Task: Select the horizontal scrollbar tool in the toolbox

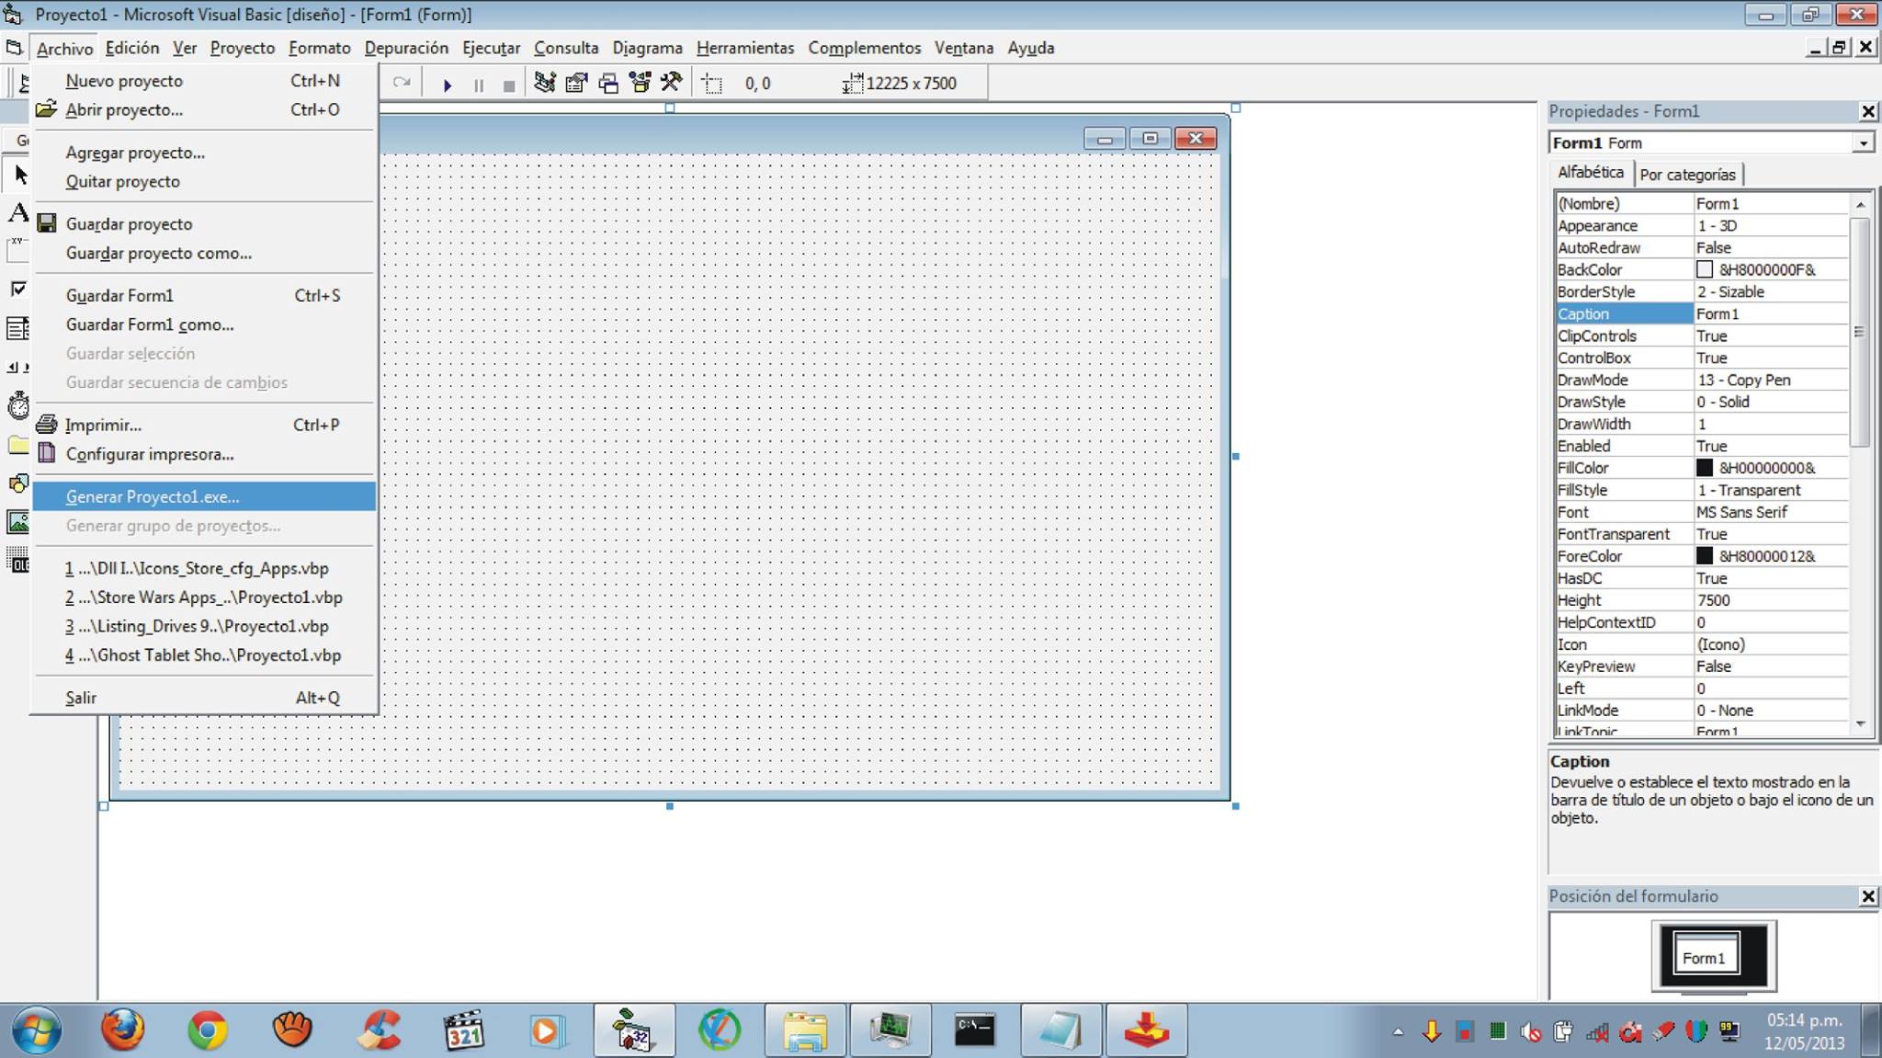Action: pos(18,367)
